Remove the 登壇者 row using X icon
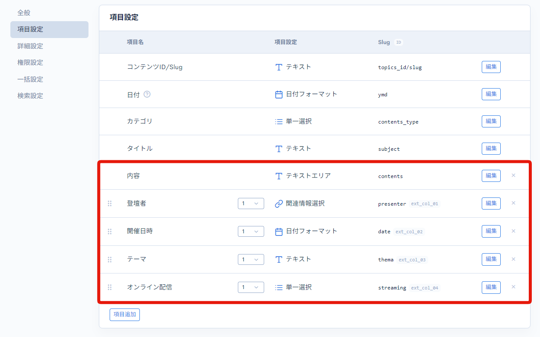This screenshot has width=540, height=337. pyautogui.click(x=513, y=203)
